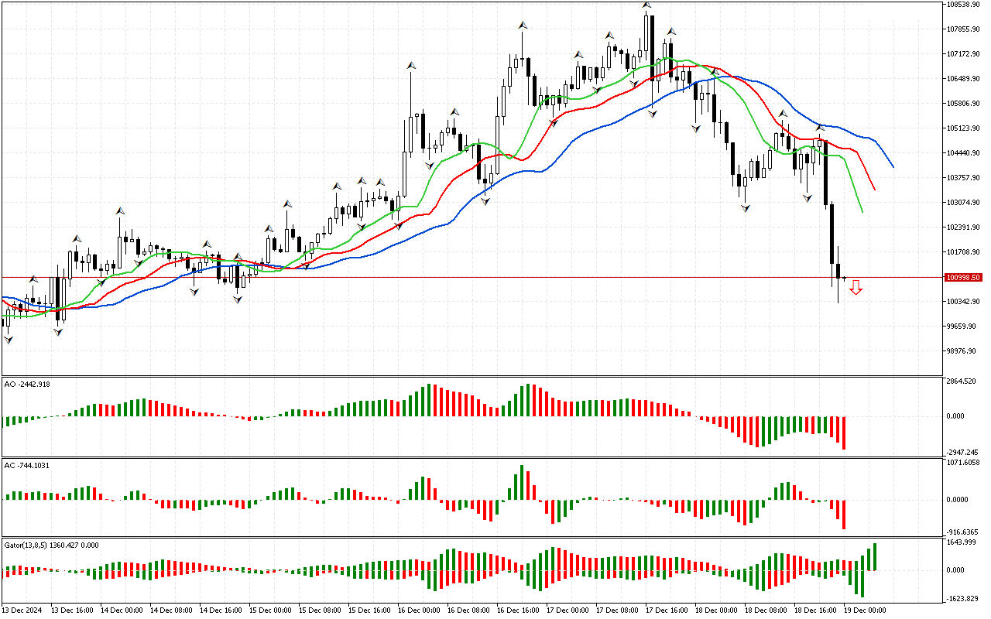Click the 15 Dec 16:00 time label
The image size is (991, 619).
pos(369,610)
